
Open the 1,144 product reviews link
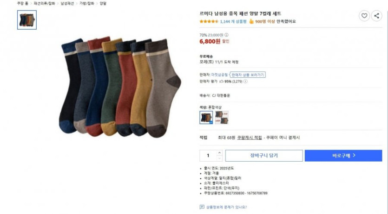coord(233,21)
